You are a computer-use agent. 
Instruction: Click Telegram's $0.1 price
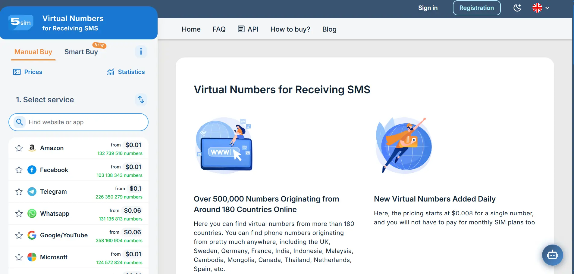tap(135, 189)
